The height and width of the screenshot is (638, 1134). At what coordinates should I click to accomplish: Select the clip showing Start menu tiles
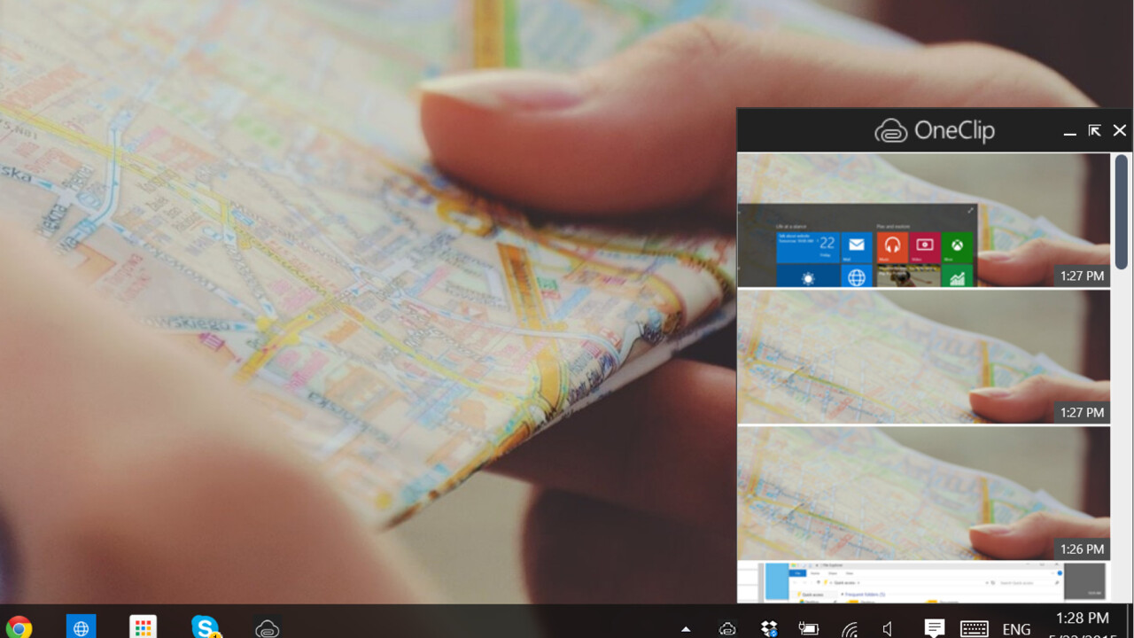(923, 221)
